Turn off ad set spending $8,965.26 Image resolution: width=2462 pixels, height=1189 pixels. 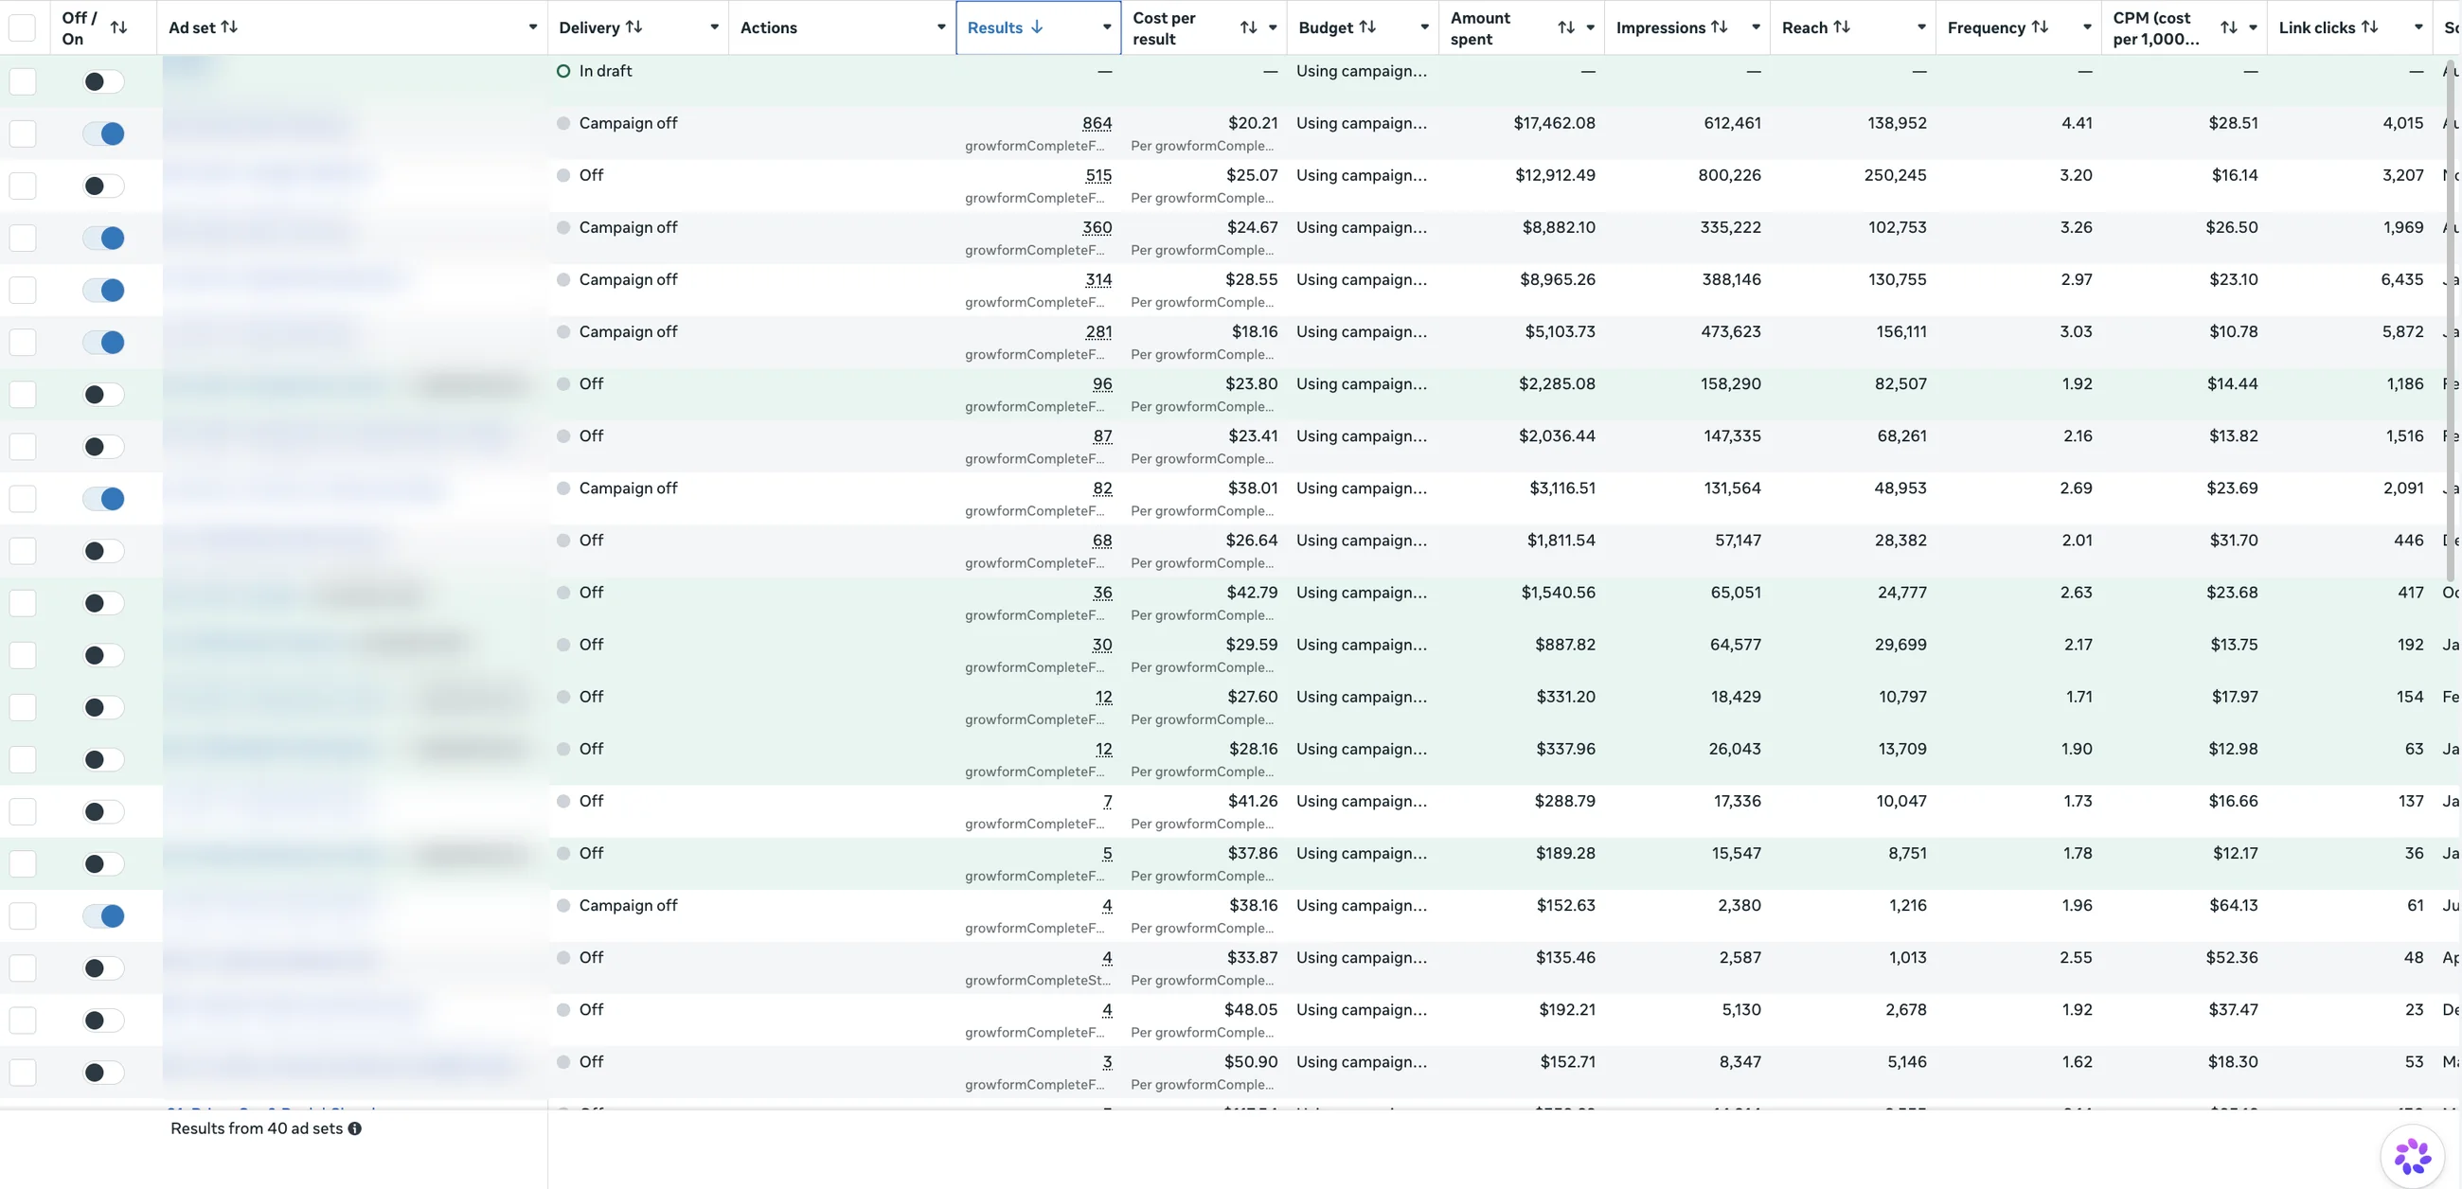click(x=103, y=290)
